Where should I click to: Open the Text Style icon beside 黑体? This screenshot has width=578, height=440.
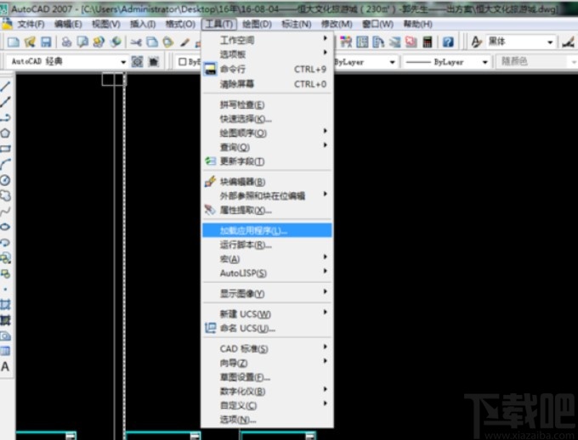[x=476, y=42]
